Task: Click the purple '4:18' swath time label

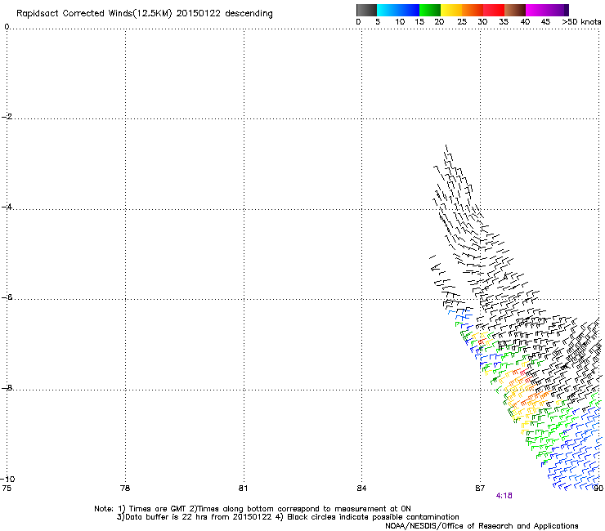Action: 504,496
